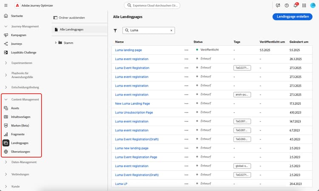
Task: Go to Fragmente in sidebar
Action: point(18,134)
